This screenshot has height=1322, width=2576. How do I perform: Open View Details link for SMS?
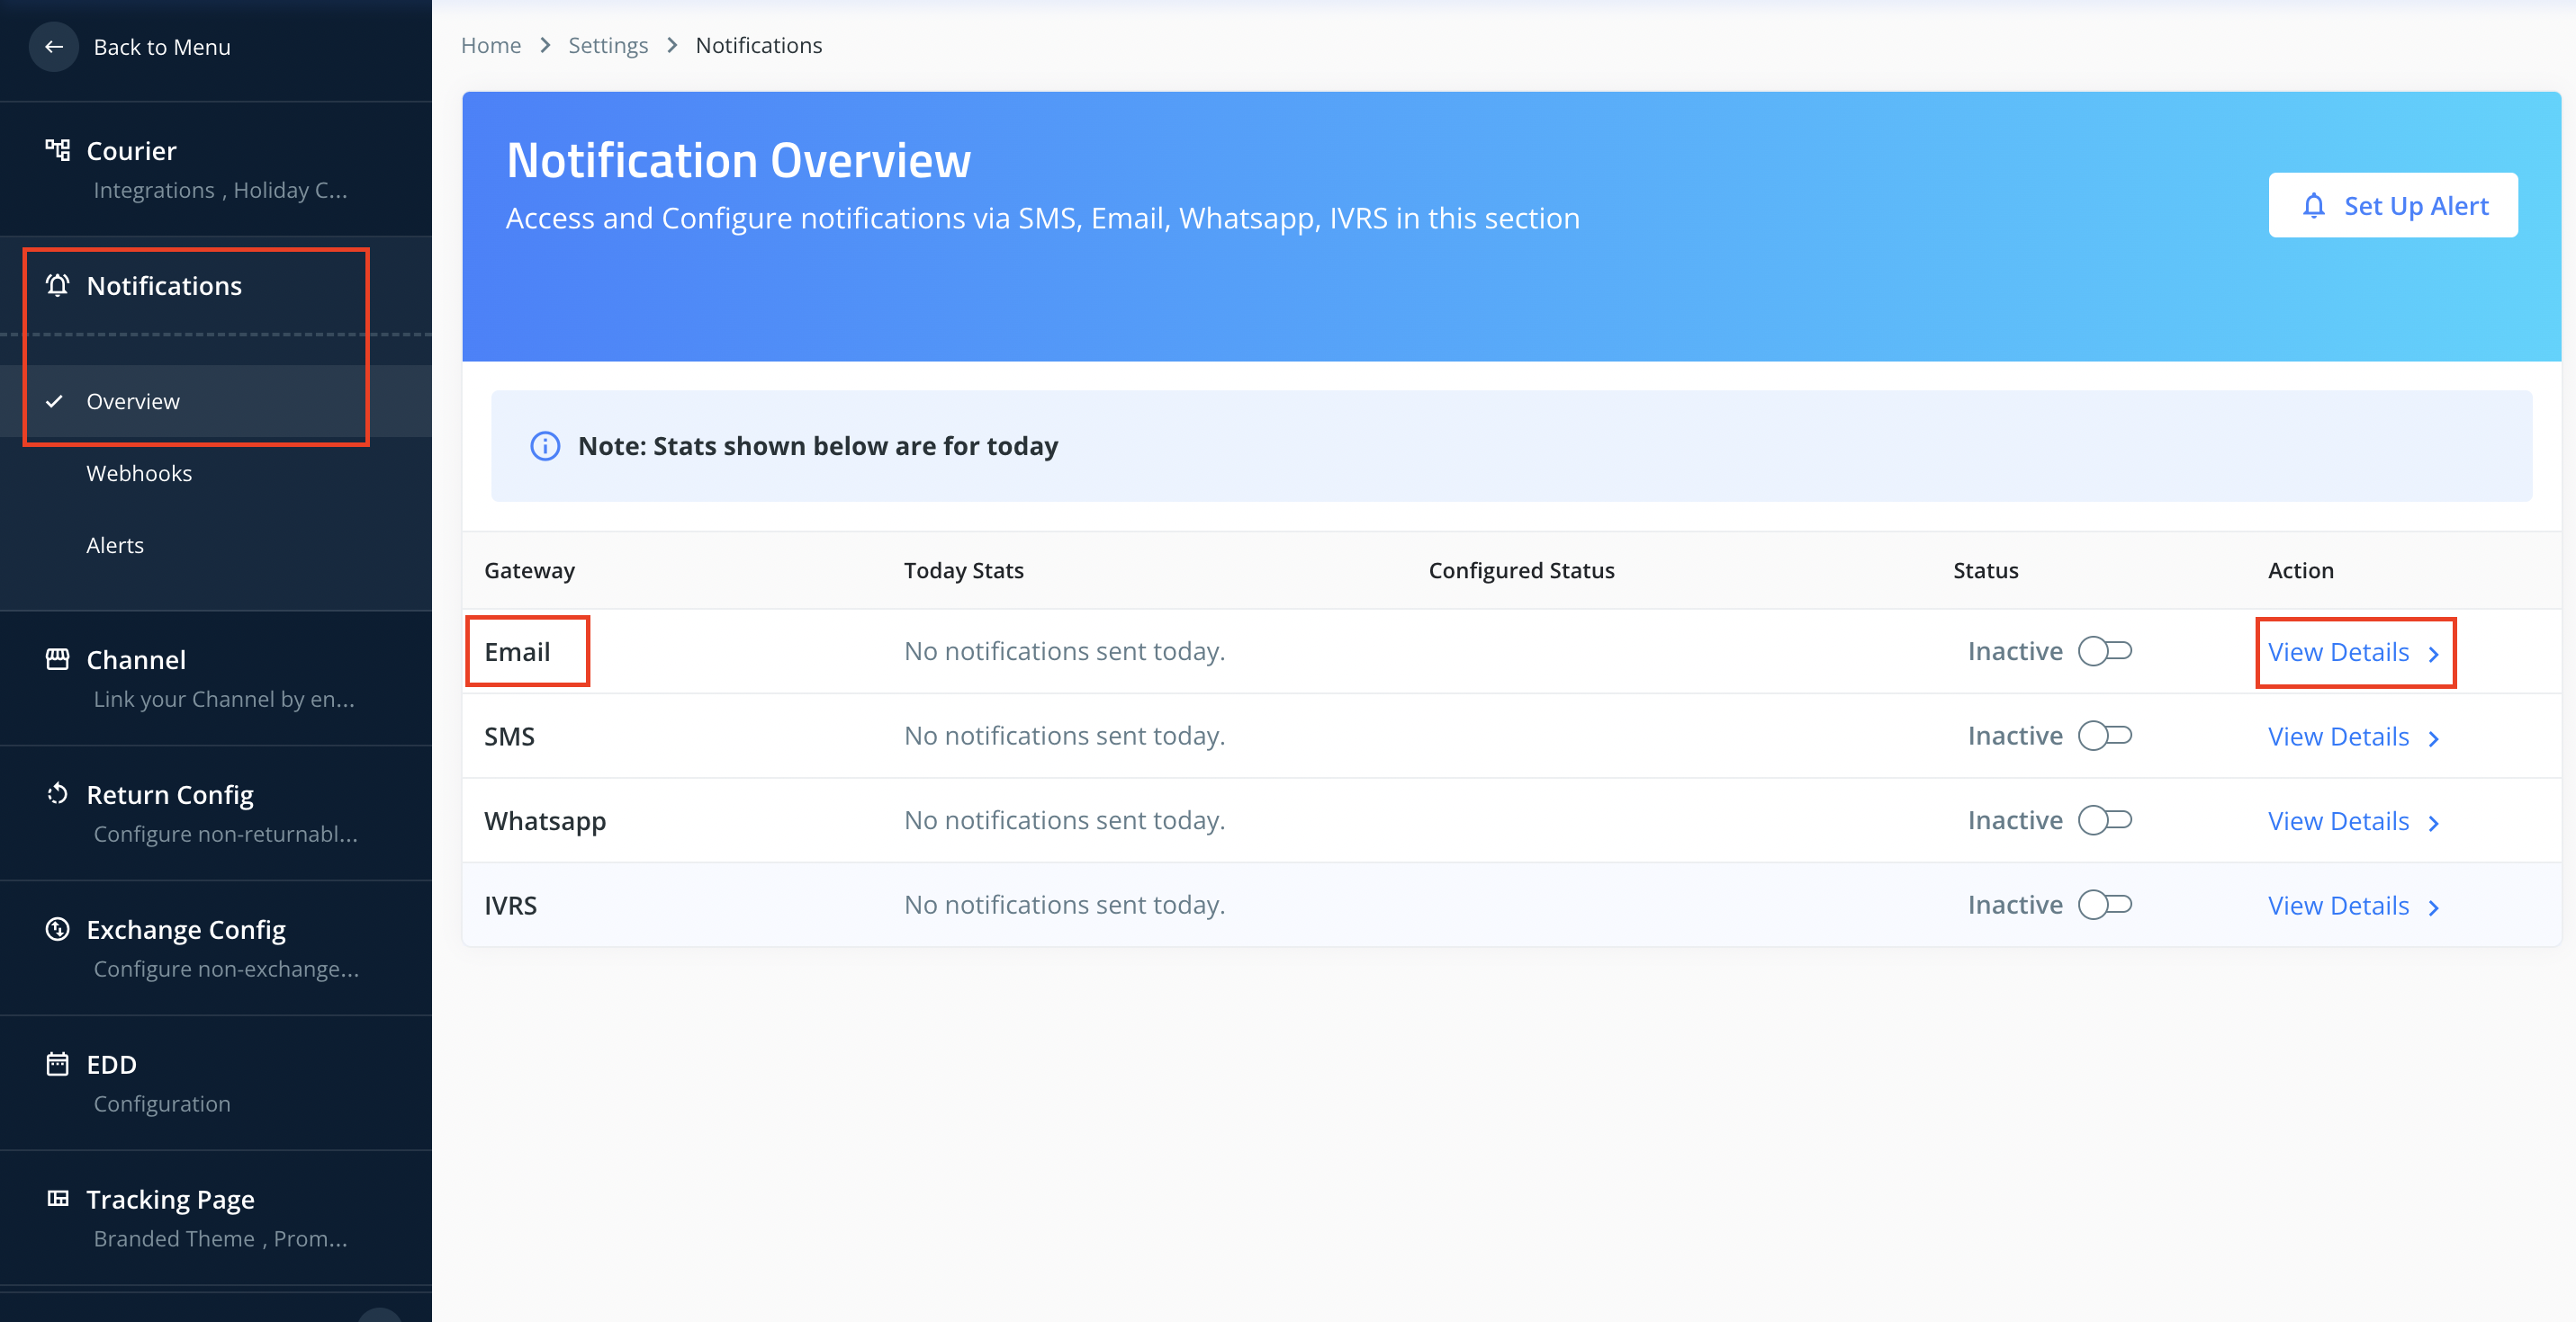tap(2338, 737)
